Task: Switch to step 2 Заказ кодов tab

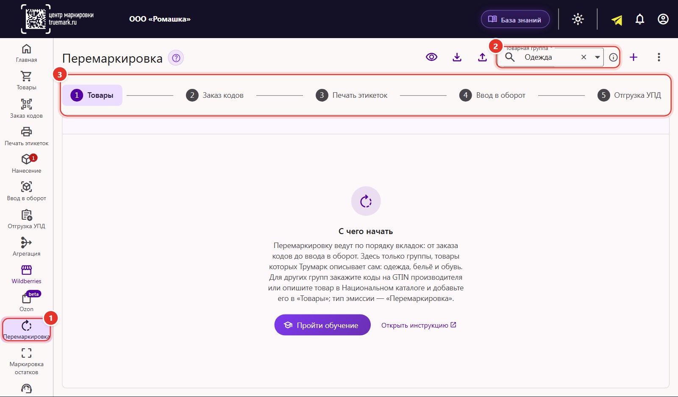Action: click(x=215, y=95)
